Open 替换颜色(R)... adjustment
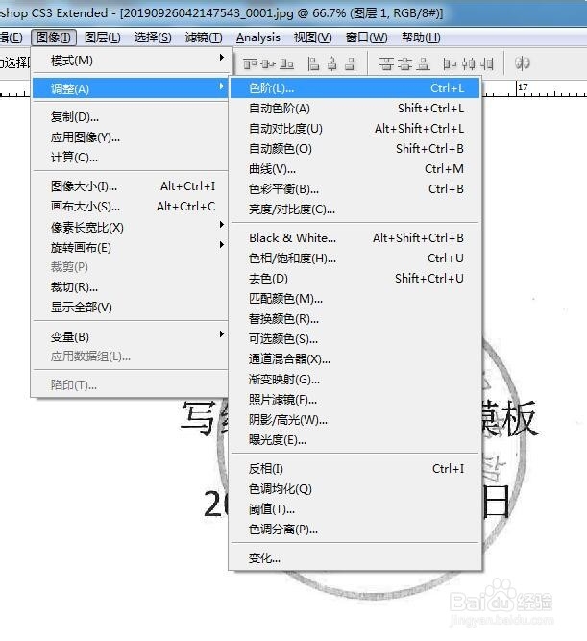Viewport: 587px width, 641px height. pyautogui.click(x=355, y=318)
